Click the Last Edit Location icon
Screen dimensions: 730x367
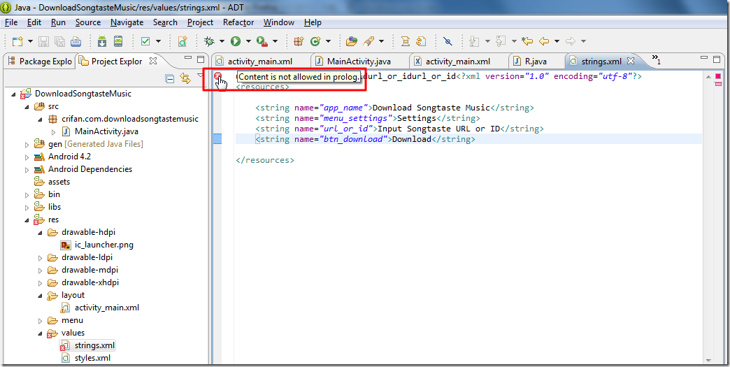[x=527, y=41]
